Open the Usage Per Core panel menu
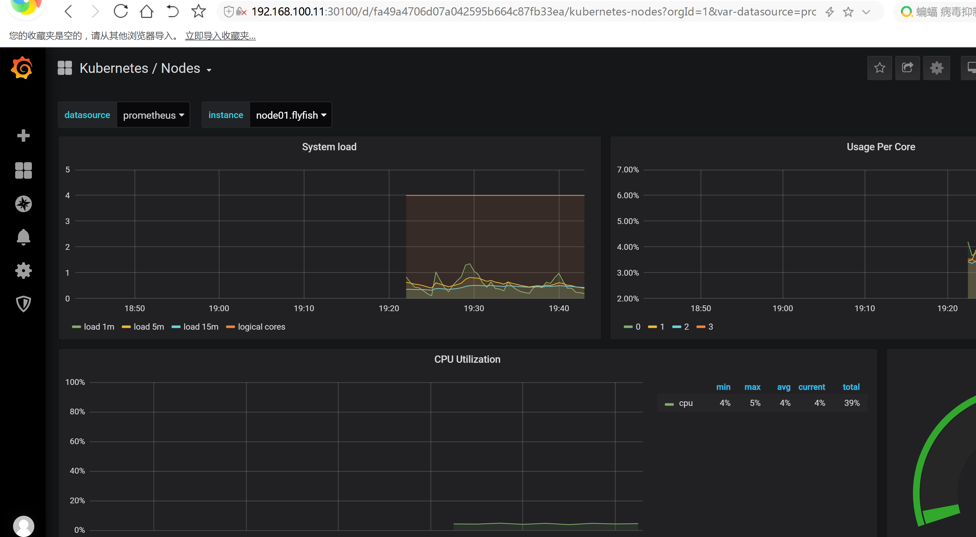 [x=881, y=147]
